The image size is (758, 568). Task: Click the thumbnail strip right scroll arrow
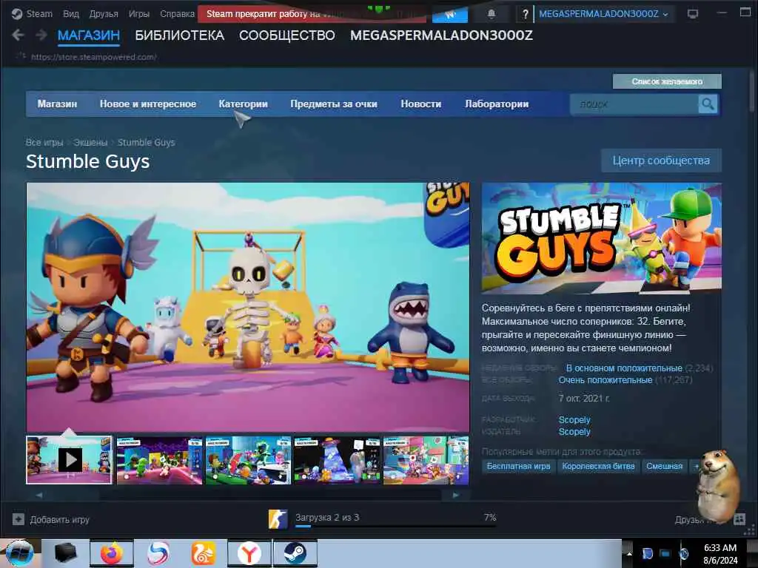(455, 495)
